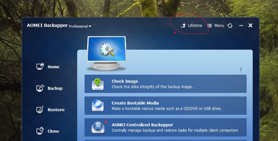278x141 pixels.
Task: Click 'Make a bootable rescue media' description
Action: (x=167, y=108)
